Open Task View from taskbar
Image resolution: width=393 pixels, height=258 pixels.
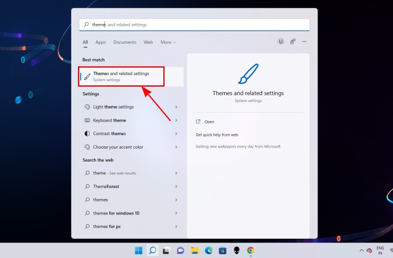point(166,251)
